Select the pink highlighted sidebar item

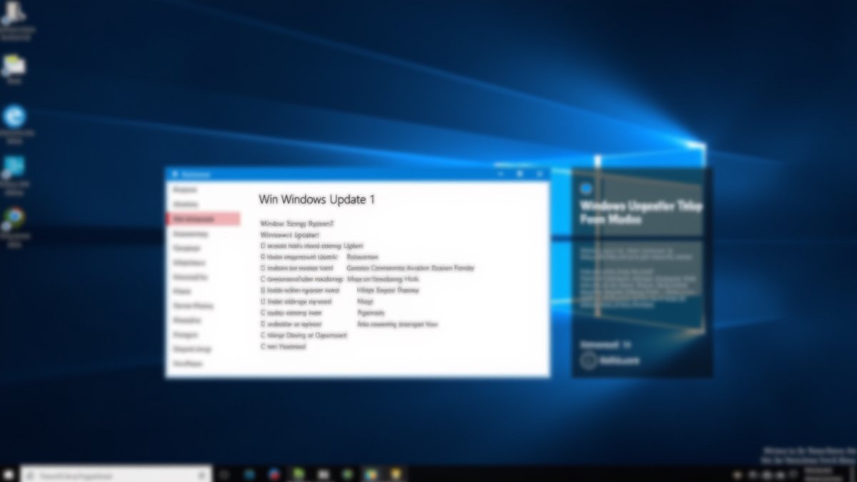click(x=203, y=219)
